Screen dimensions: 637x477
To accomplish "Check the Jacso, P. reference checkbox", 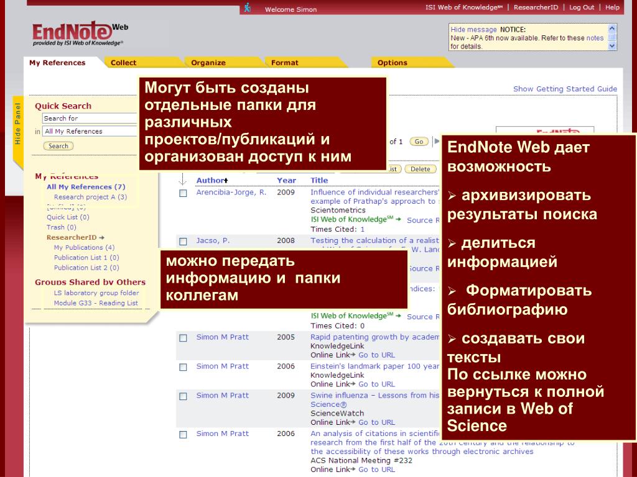I will click(184, 242).
